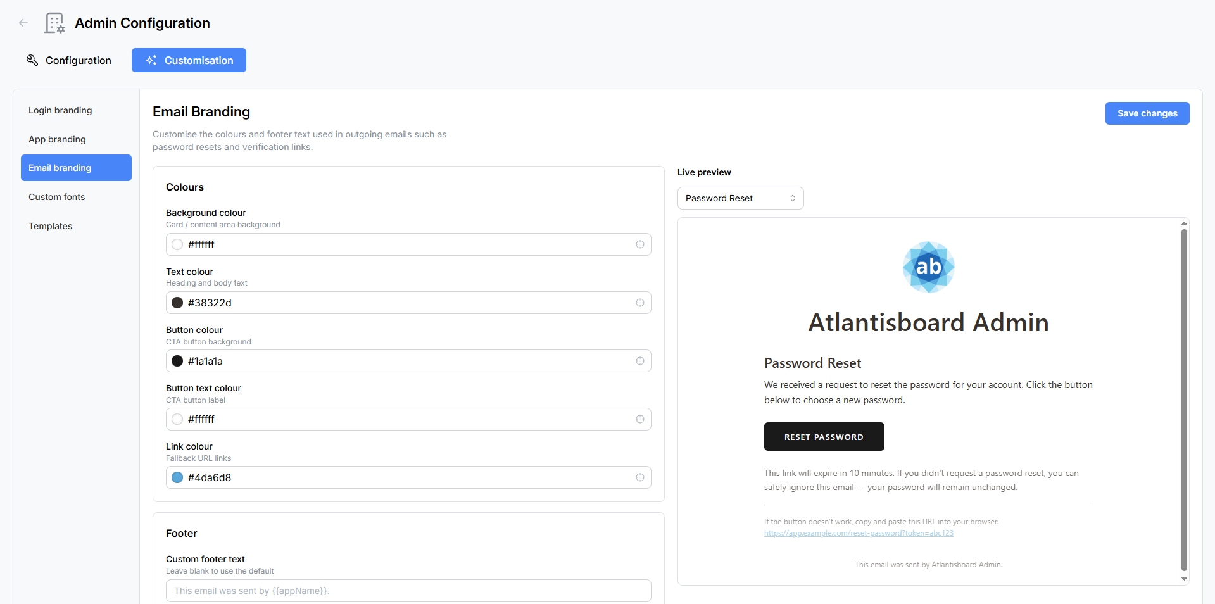1215x604 pixels.
Task: Open picker icon for Button colour
Action: 640,361
